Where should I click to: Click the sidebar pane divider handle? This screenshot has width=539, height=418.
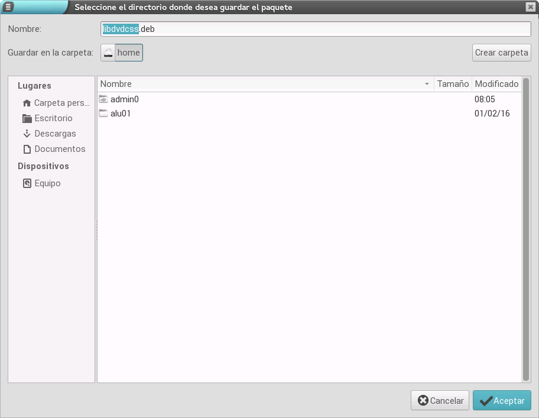tap(96, 231)
